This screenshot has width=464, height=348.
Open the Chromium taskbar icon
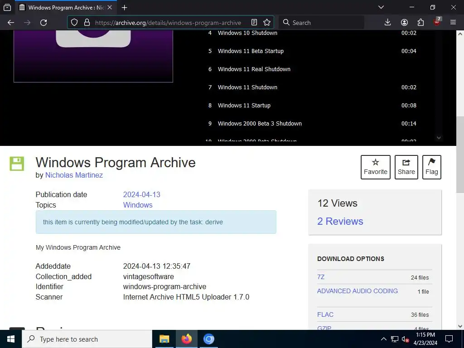[x=208, y=339]
